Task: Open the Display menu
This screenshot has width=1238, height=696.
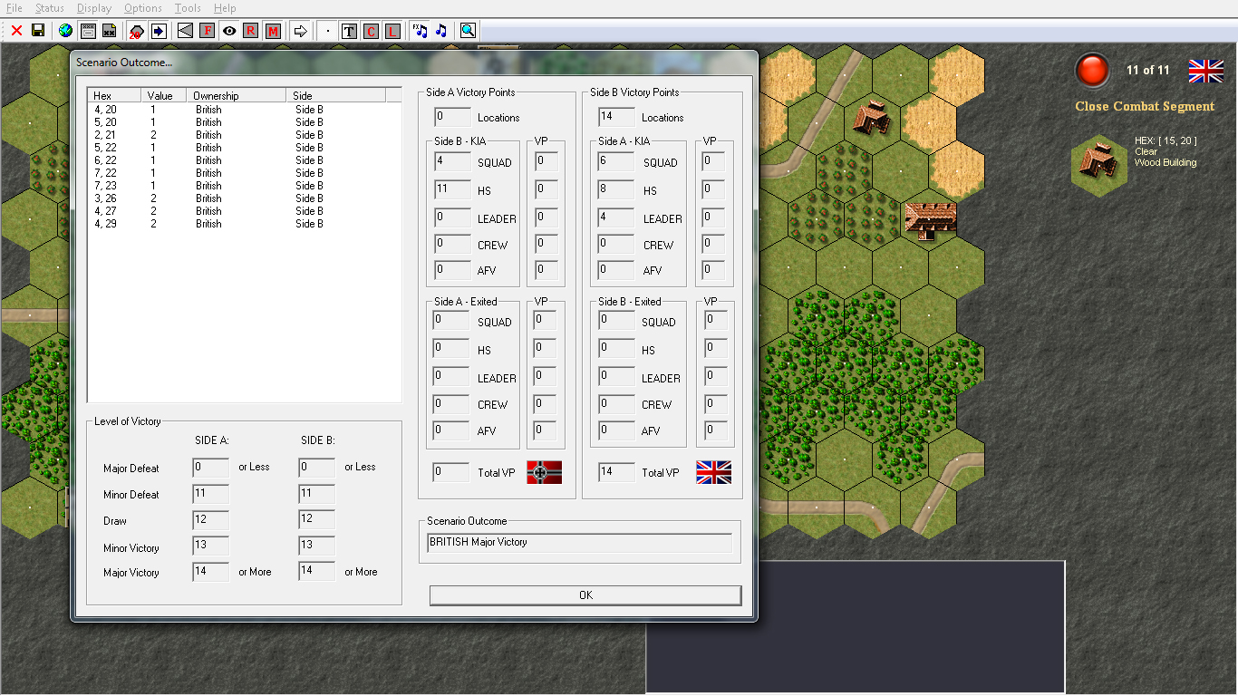Action: (94, 8)
